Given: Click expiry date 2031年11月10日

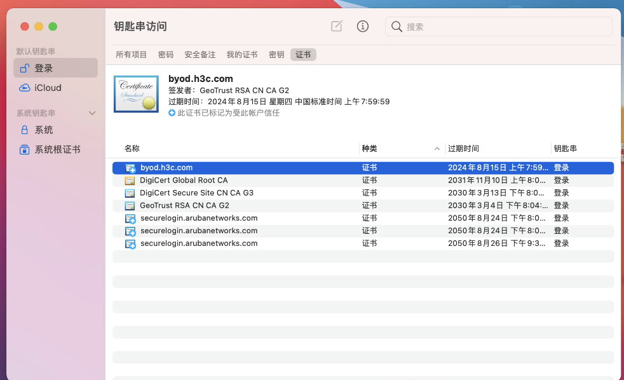Looking at the screenshot, I should [497, 180].
